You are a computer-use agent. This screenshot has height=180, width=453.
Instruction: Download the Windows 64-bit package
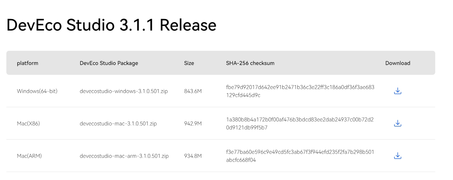tap(397, 91)
